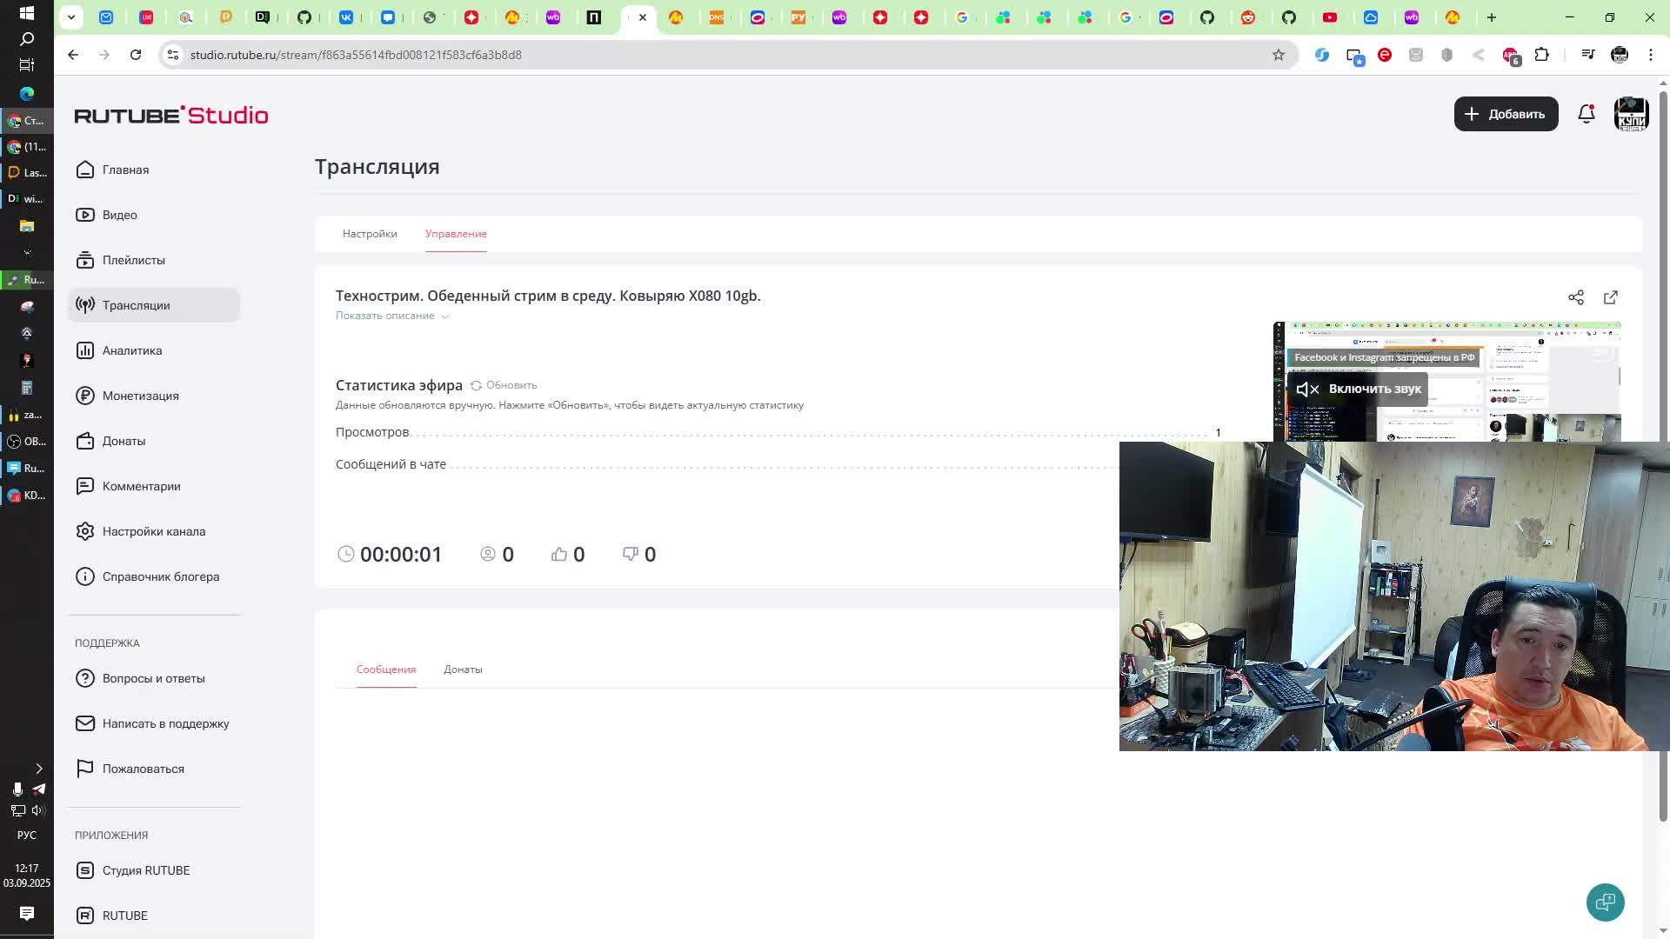Switch to the Настройки tab
Screen dimensions: 1670x939
[370, 234]
